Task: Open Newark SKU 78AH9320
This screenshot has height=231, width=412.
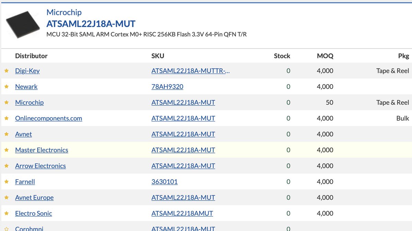Action: [167, 87]
